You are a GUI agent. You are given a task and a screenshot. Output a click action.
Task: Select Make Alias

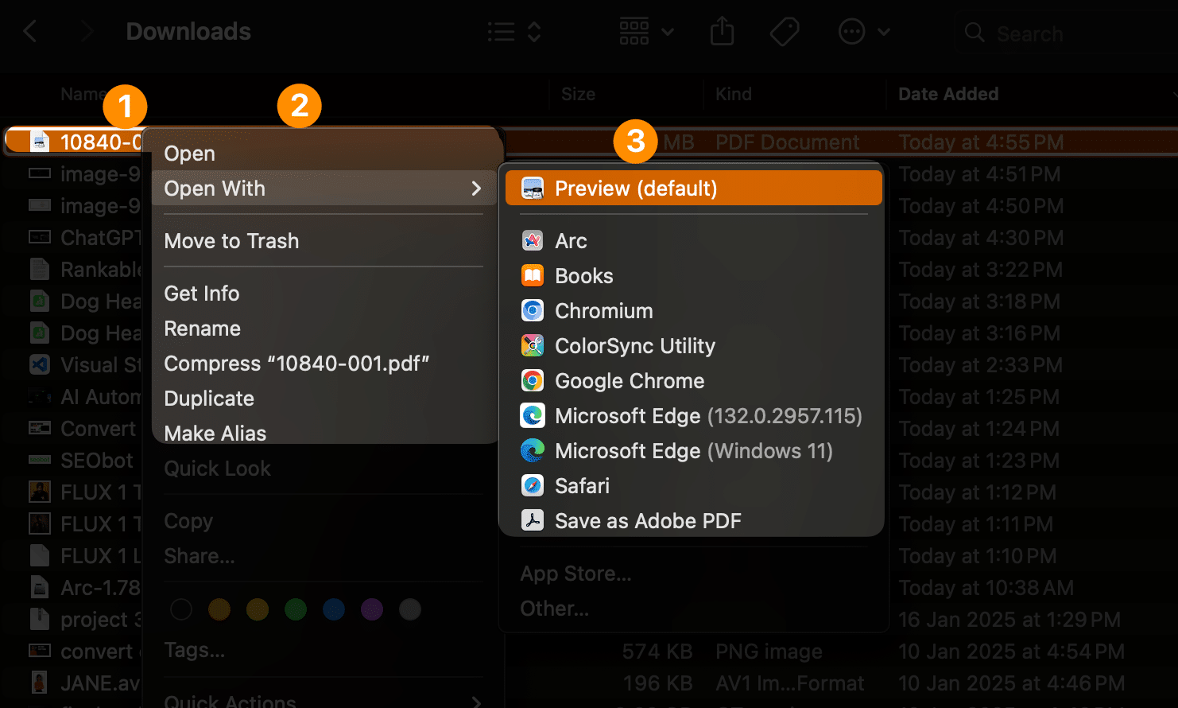point(324,434)
